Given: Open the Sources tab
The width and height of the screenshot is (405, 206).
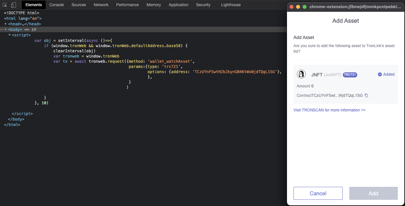Looking at the screenshot, I should 79,5.
